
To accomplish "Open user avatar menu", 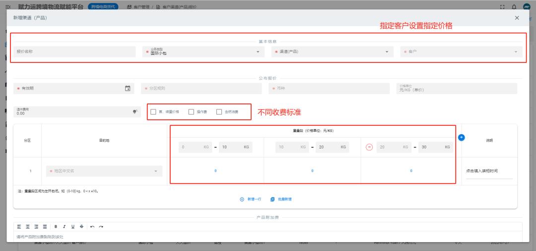I will [x=527, y=7].
